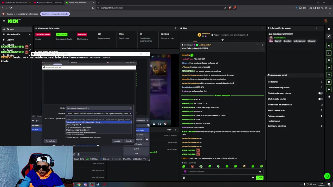The height and width of the screenshot is (187, 333).
Task: Open the Kick hamburger menu
Action: point(4,21)
